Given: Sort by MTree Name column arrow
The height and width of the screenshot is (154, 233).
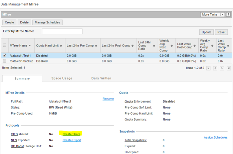Looking at the screenshot, I should tap(30, 45).
